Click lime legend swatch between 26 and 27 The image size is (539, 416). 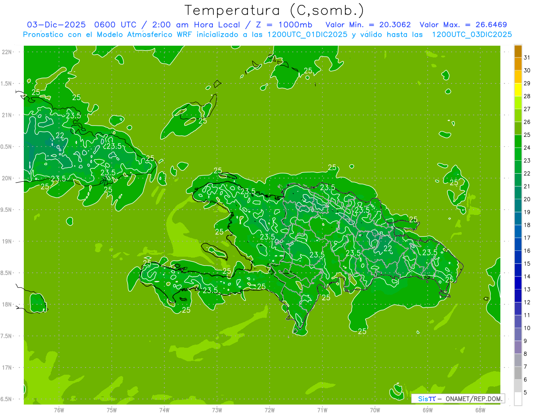click(518, 115)
